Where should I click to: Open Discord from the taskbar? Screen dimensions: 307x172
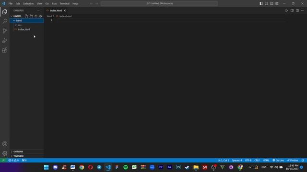pos(56,167)
